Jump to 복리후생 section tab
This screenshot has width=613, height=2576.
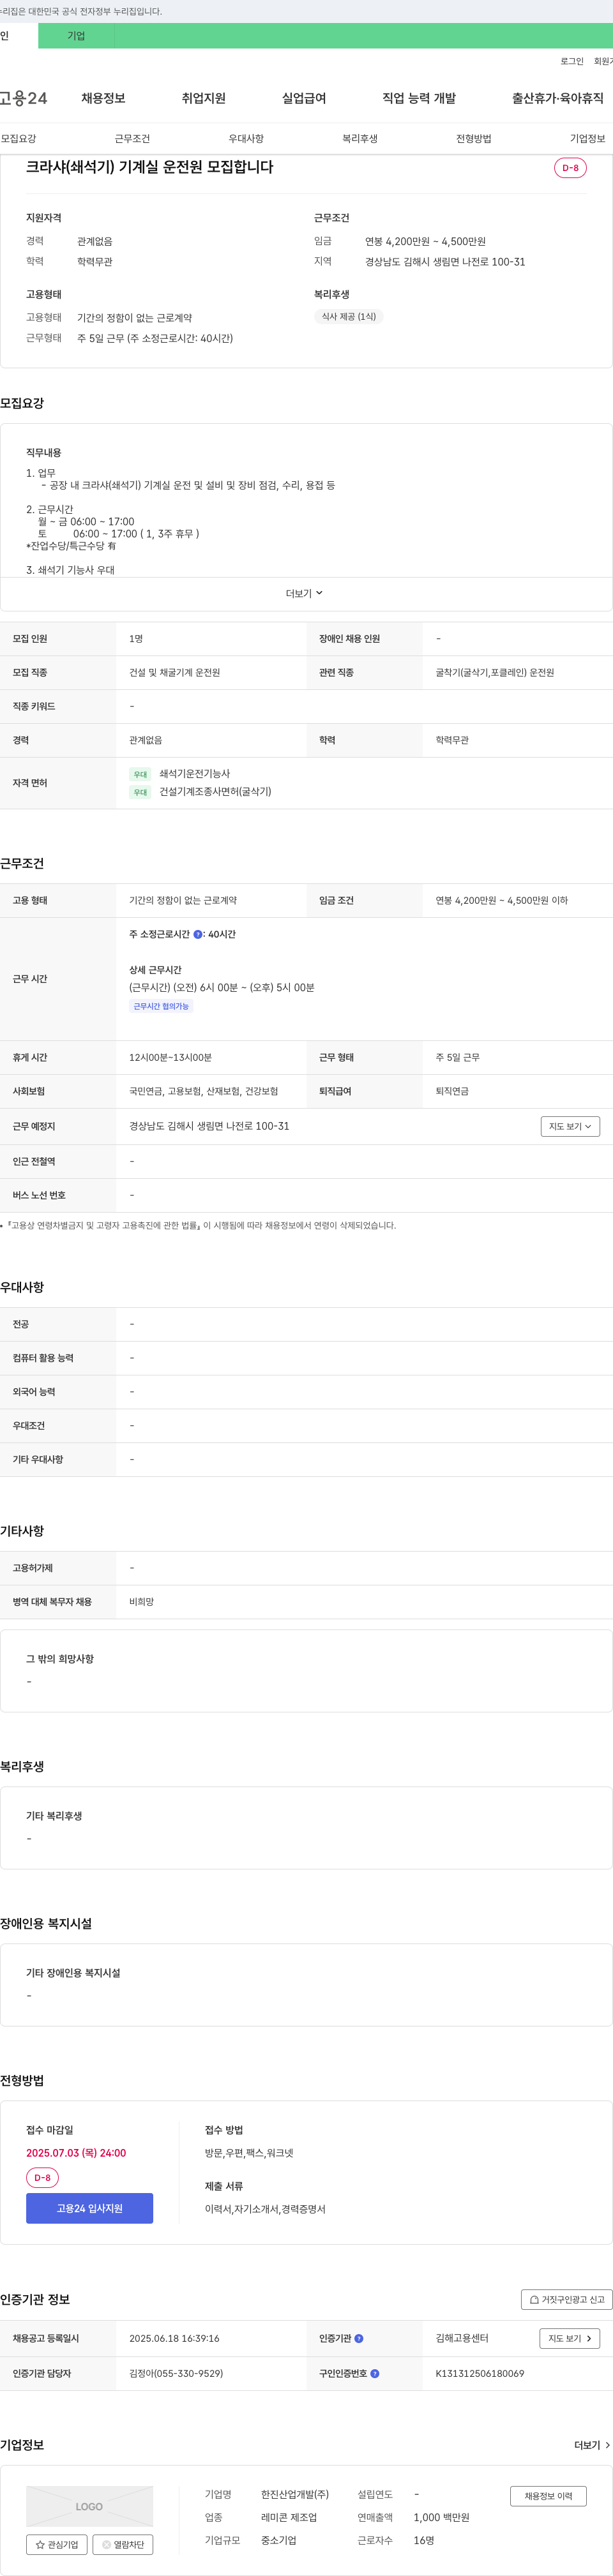pos(360,139)
